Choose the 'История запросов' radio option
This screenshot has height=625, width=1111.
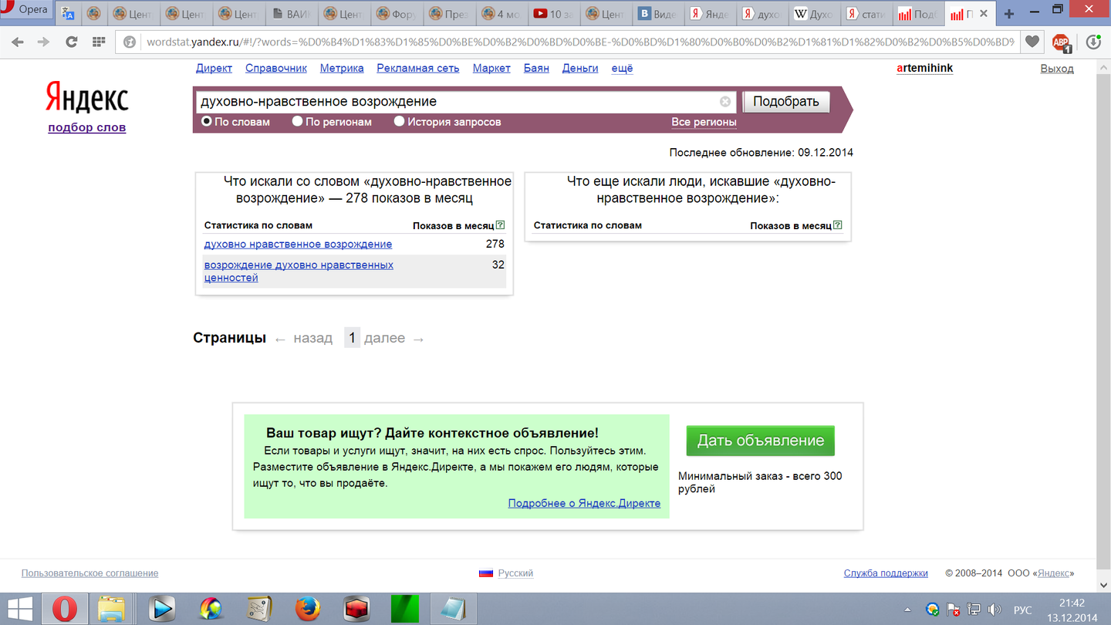point(399,121)
